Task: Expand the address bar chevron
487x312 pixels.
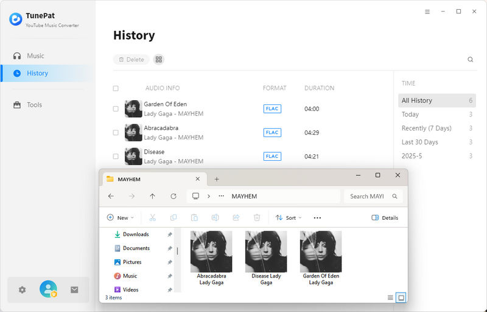Action: [209, 196]
